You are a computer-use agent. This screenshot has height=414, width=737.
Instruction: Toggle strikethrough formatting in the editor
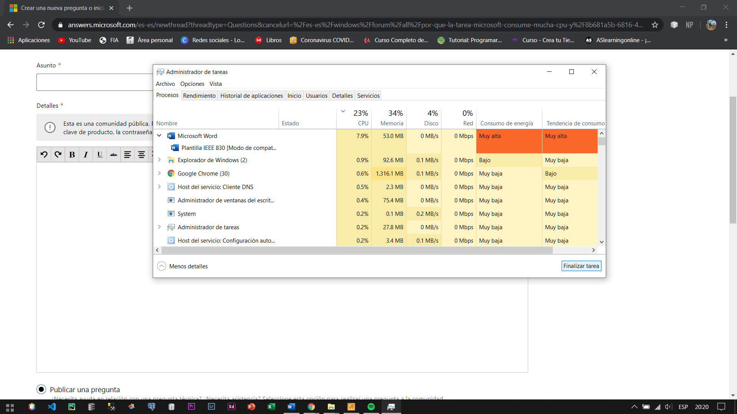(x=114, y=154)
